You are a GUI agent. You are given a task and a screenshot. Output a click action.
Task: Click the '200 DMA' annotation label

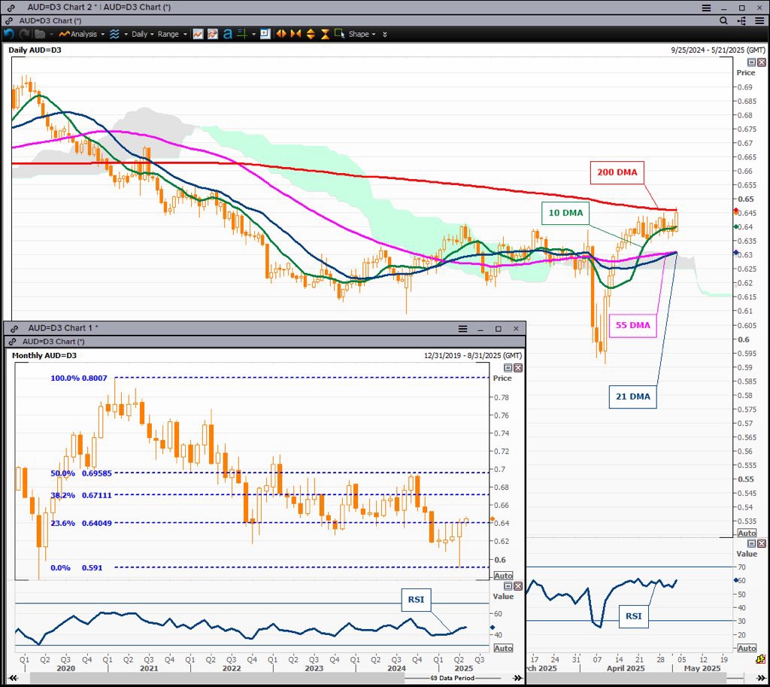(x=617, y=172)
